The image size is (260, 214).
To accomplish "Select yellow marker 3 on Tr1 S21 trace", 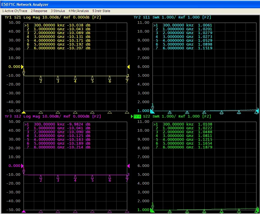I will point(58,79).
